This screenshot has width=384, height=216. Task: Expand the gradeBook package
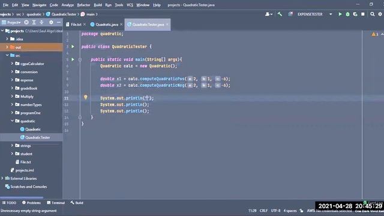(12, 88)
